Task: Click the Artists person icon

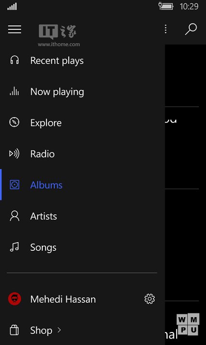Action: (x=14, y=216)
